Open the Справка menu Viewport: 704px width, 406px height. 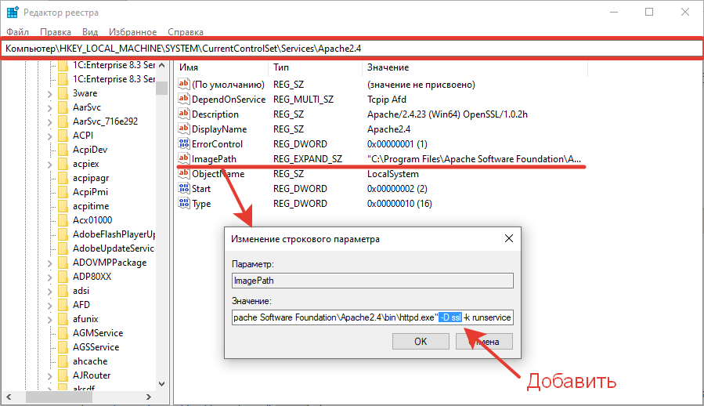point(186,32)
